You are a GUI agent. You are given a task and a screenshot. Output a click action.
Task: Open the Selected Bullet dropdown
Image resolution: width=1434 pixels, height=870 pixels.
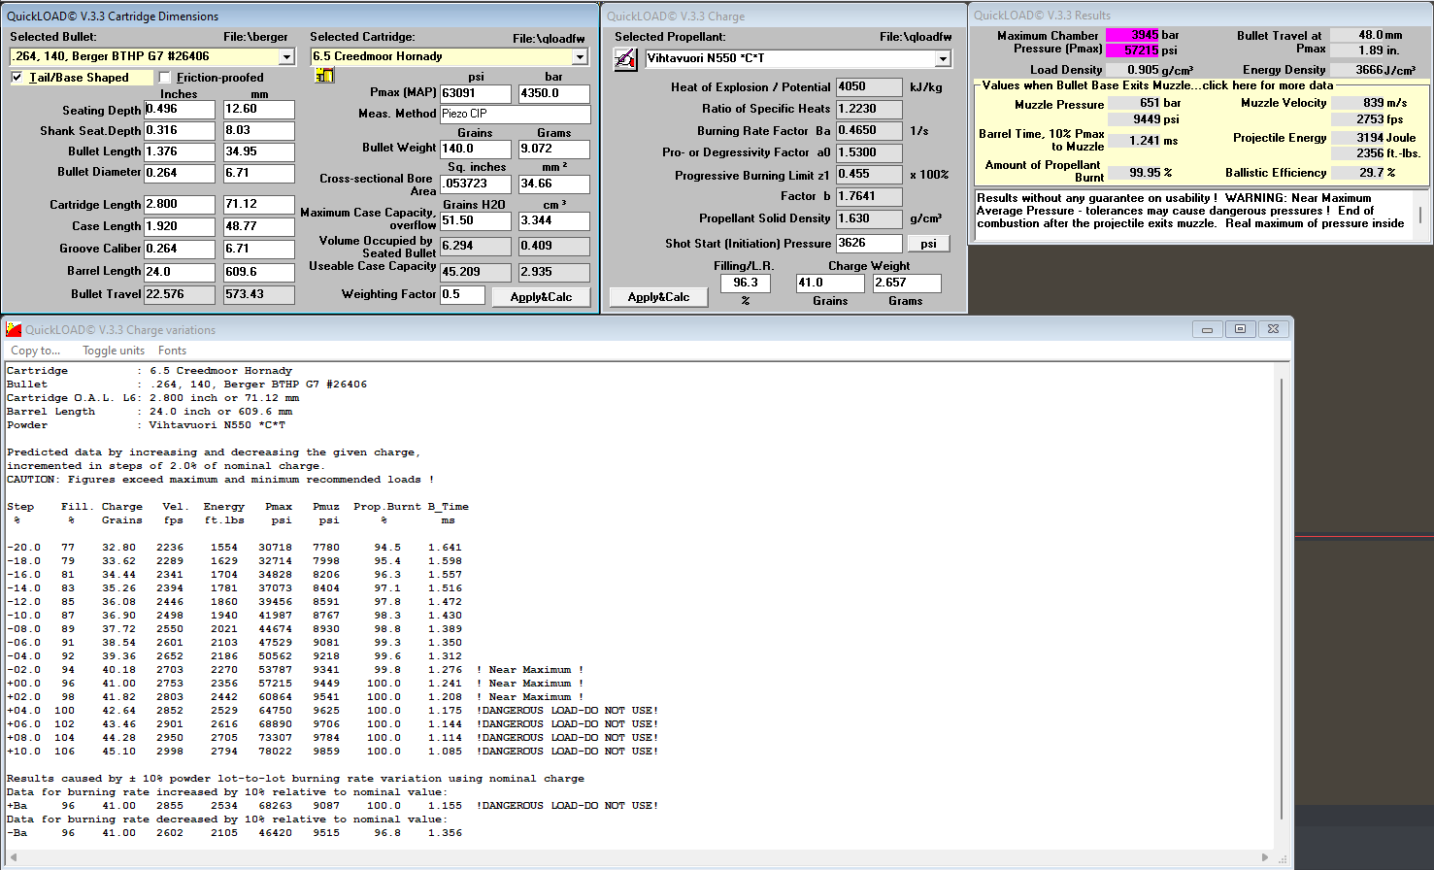pos(286,57)
